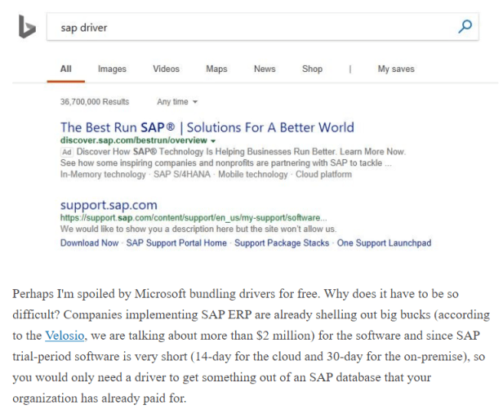Screen dimensions: 503x414
Task: Open Support Package Stacks link
Action: pyautogui.click(x=282, y=243)
